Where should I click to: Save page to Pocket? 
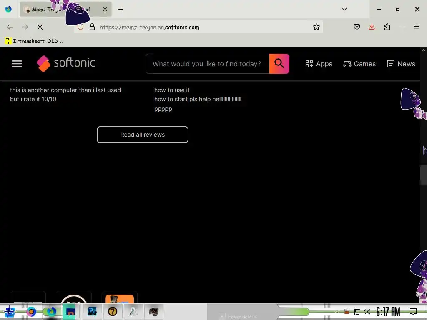357,27
